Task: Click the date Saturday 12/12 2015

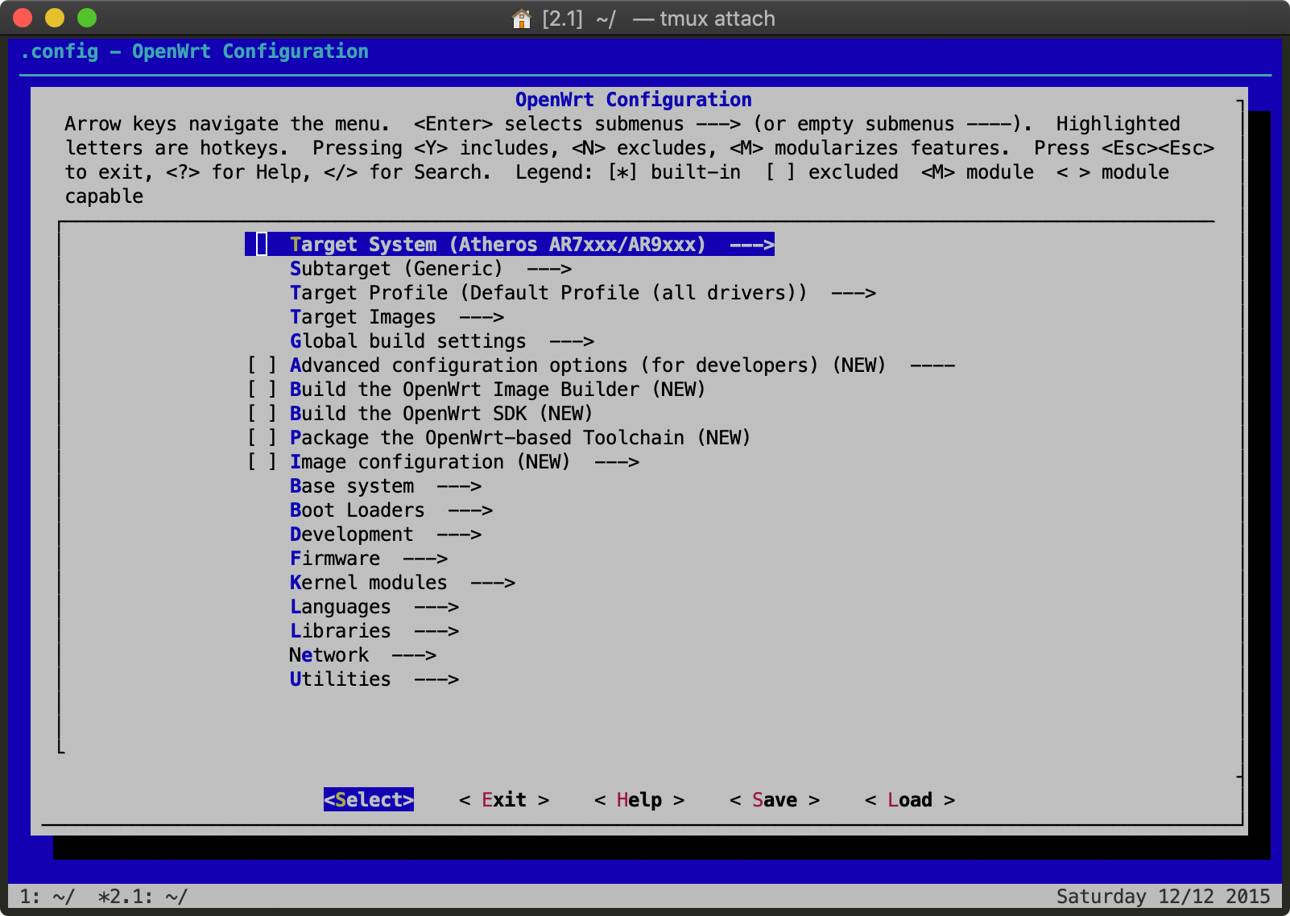Action: pyautogui.click(x=1163, y=896)
